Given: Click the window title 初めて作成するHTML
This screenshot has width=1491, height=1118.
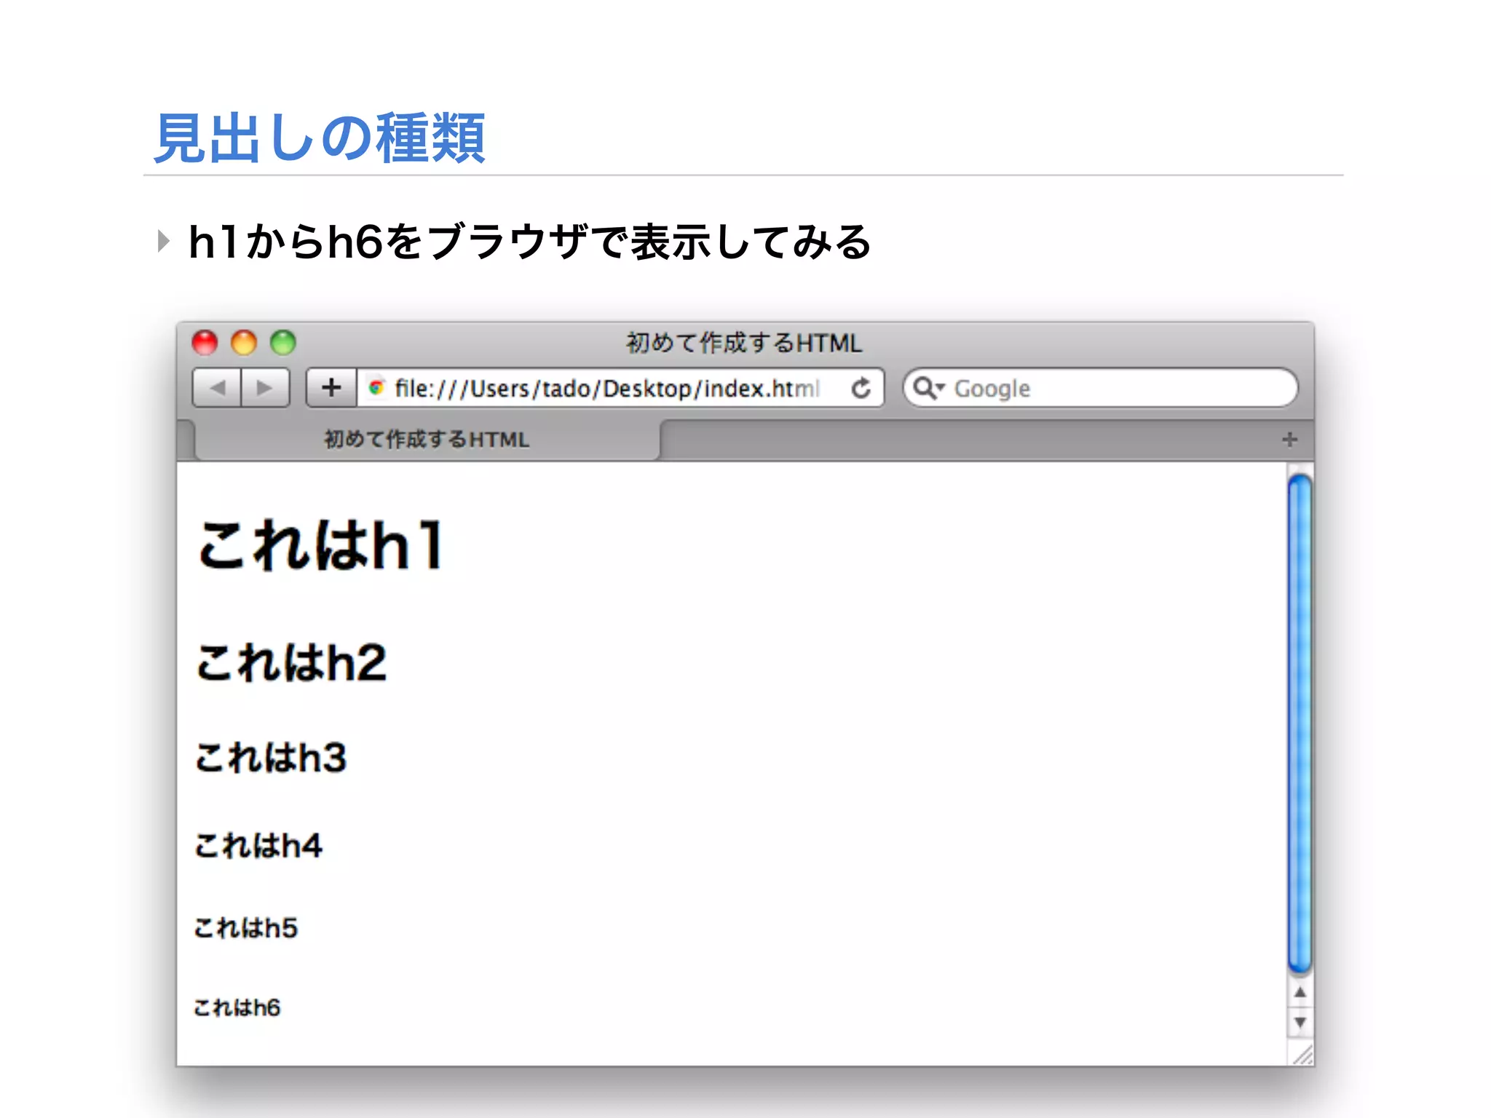Looking at the screenshot, I should 744,343.
